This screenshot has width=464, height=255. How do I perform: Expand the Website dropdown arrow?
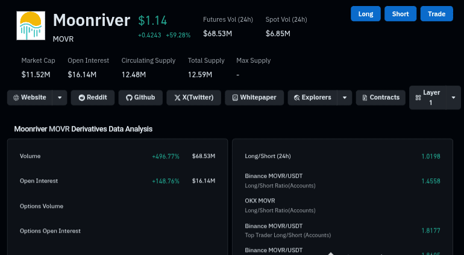click(x=60, y=98)
